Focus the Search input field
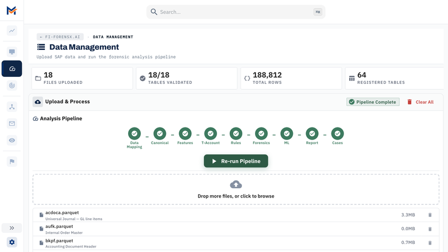The height and width of the screenshot is (252, 448). pos(235,12)
